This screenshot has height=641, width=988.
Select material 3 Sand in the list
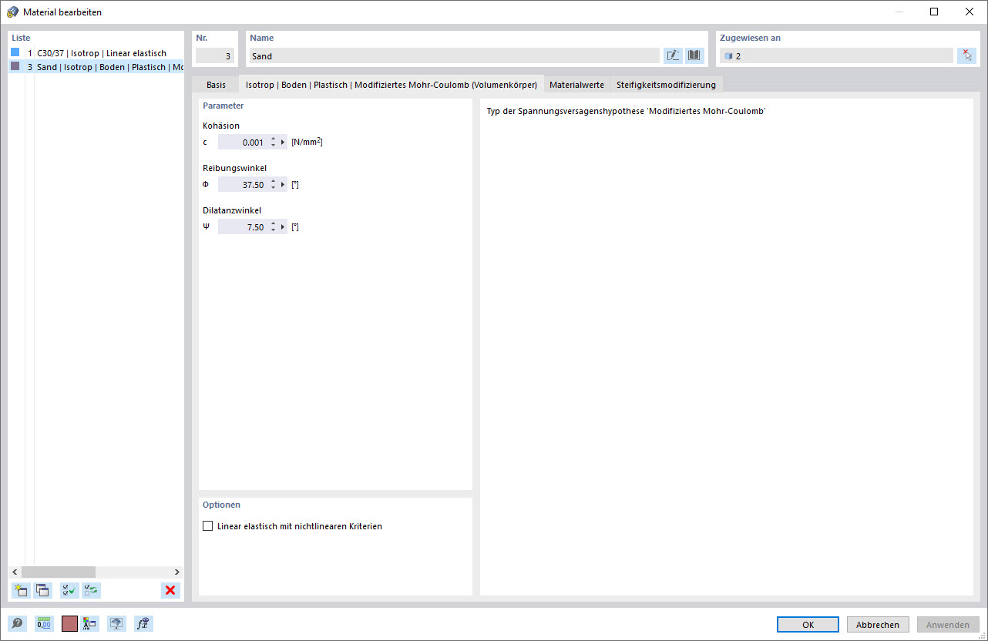coord(96,67)
